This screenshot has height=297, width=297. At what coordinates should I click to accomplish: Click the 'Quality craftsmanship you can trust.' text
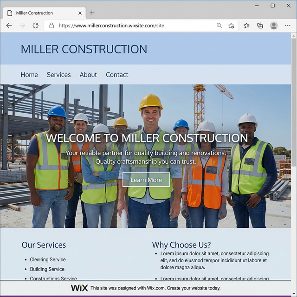pos(146,161)
